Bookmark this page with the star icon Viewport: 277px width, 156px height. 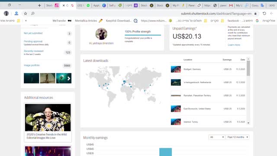[26, 13]
